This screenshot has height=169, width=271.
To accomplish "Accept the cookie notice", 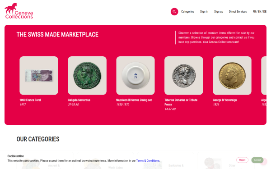I will pos(257,160).
